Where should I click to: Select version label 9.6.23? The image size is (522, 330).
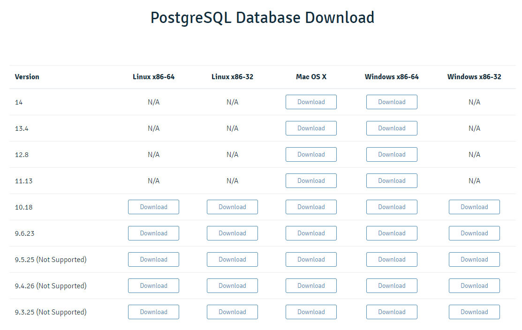point(25,233)
